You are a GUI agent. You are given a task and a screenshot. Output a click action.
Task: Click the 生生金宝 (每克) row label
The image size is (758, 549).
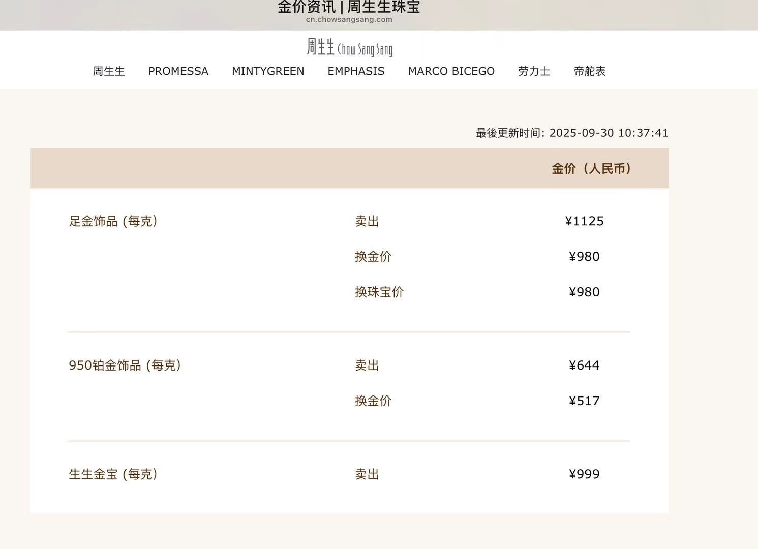click(x=113, y=474)
